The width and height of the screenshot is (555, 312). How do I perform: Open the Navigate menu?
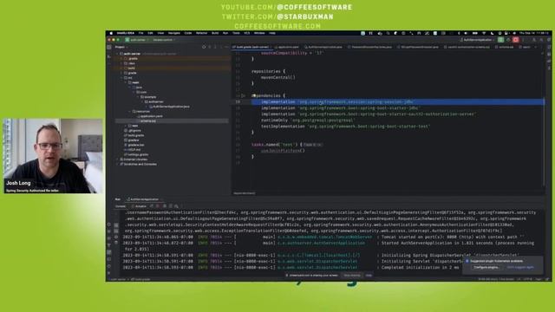173,33
